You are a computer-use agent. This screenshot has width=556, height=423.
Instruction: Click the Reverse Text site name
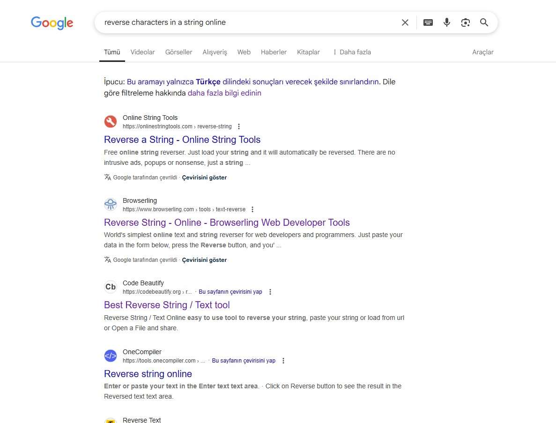(x=142, y=420)
